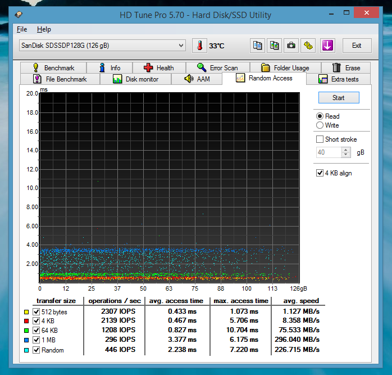
Task: Click the Random Access scatter plot icon
Action: click(x=240, y=78)
